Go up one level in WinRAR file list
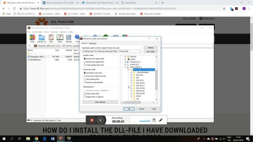The height and width of the screenshot is (142, 253). point(30,46)
